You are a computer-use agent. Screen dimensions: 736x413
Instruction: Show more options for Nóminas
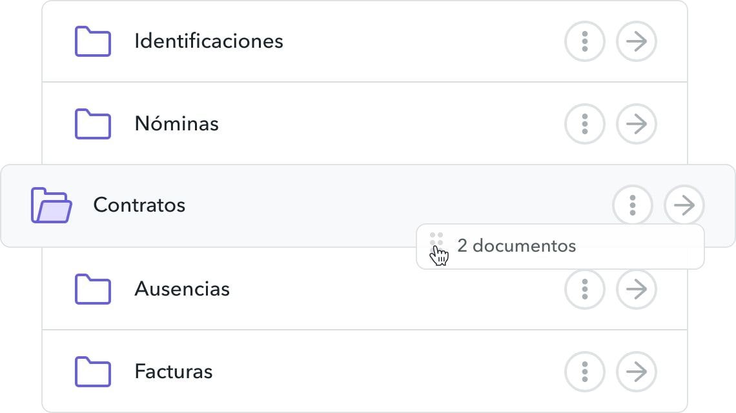585,123
